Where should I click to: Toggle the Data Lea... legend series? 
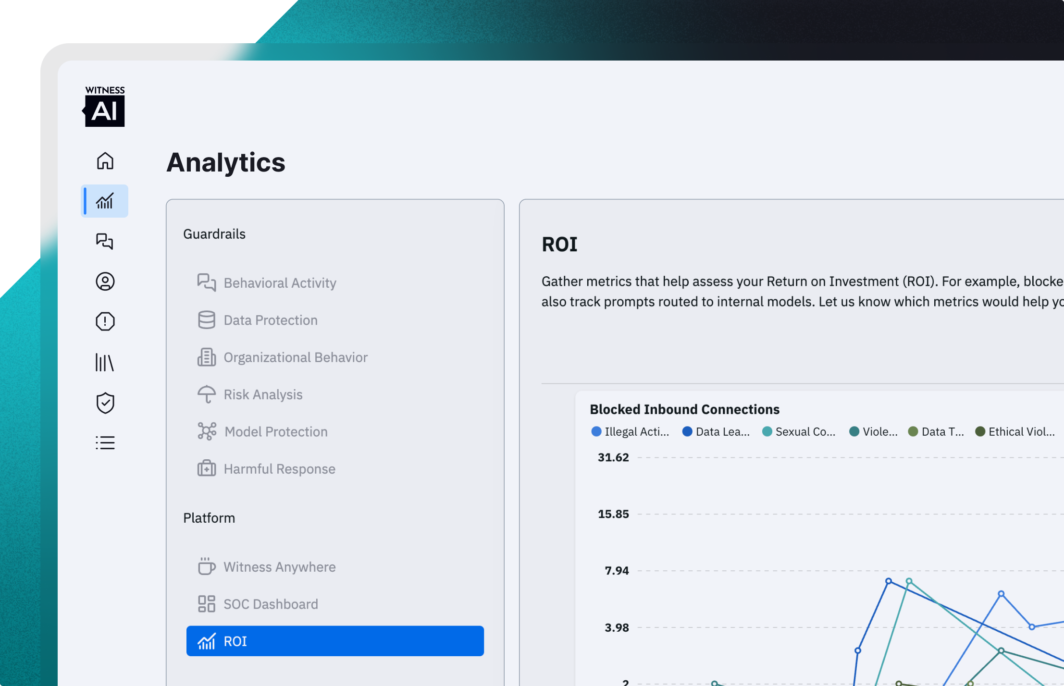(x=716, y=431)
